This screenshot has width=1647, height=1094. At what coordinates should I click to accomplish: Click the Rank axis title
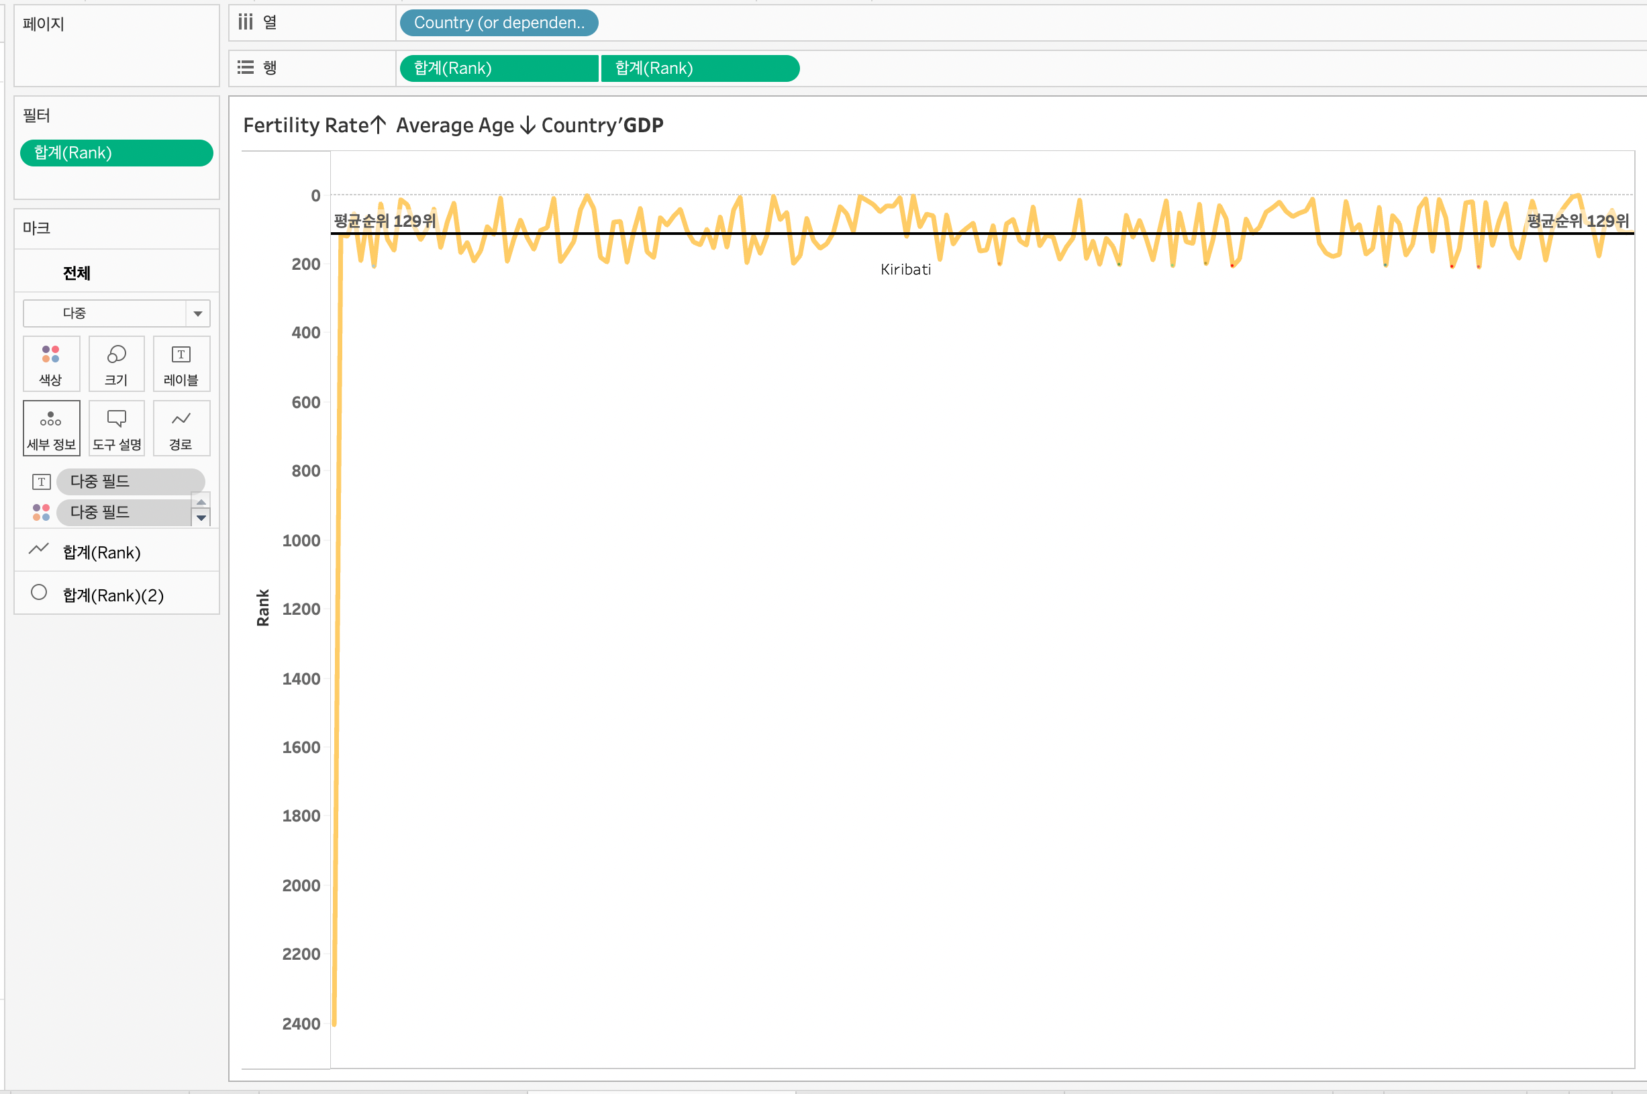263,607
